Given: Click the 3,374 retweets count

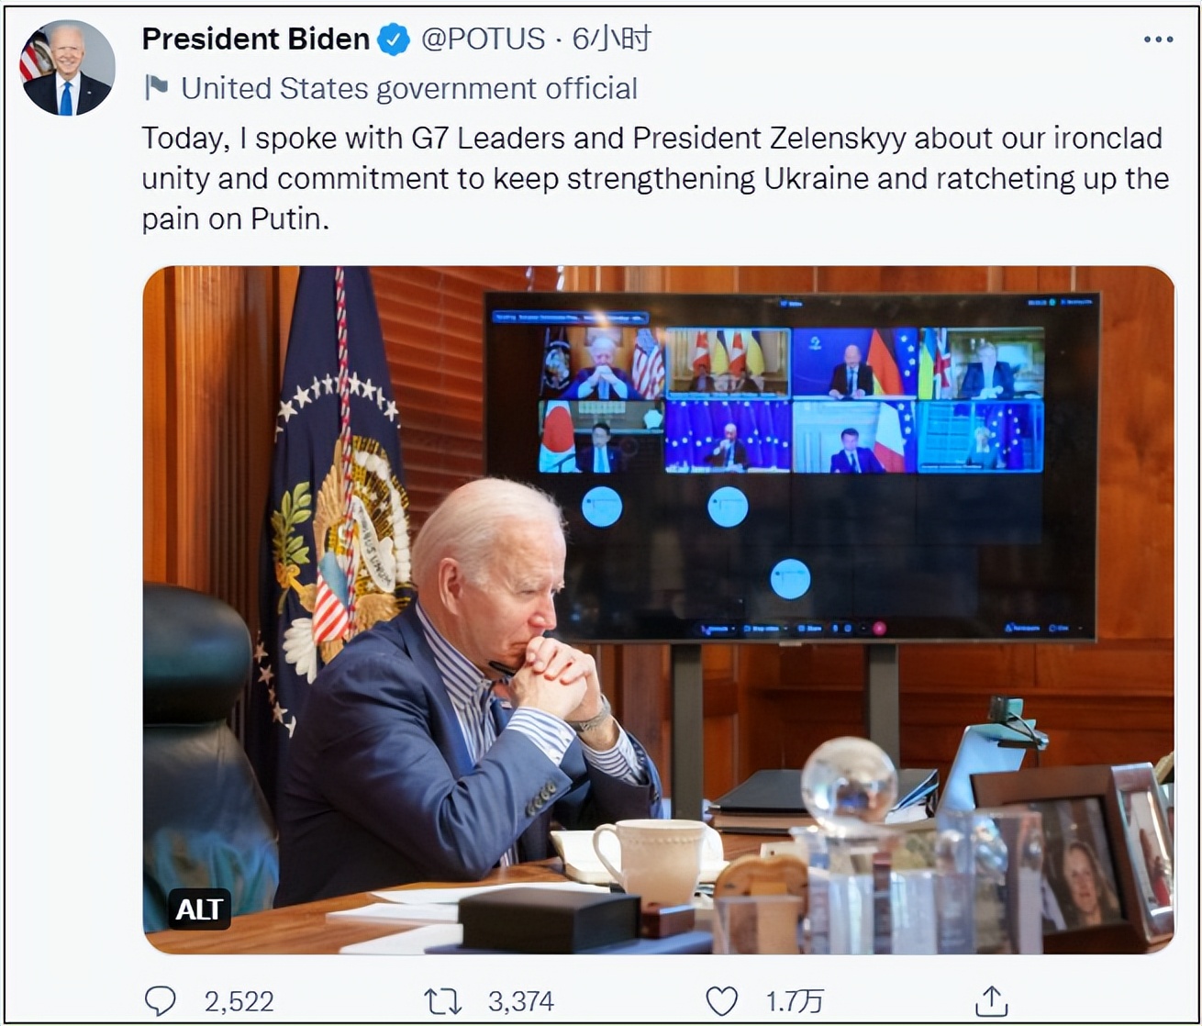Looking at the screenshot, I should coord(520,1000).
